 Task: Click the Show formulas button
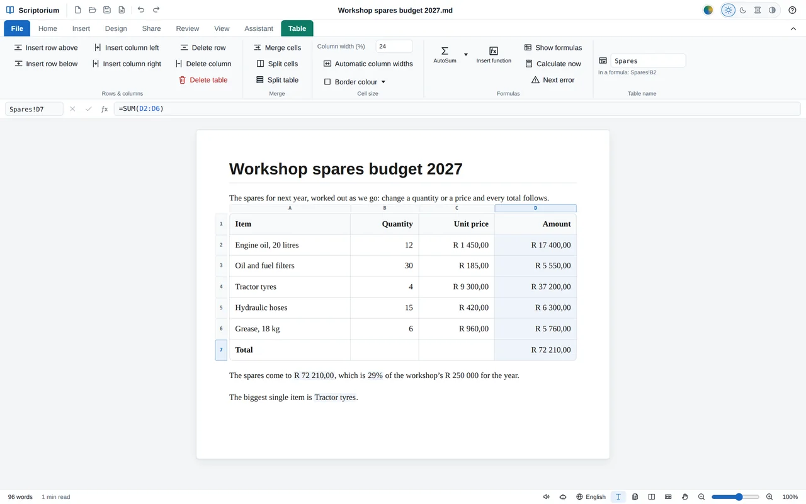pos(553,47)
